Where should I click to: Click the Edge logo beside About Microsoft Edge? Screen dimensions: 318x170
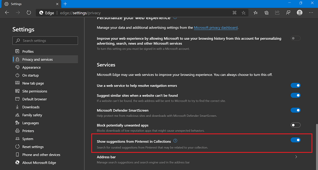click(17, 162)
